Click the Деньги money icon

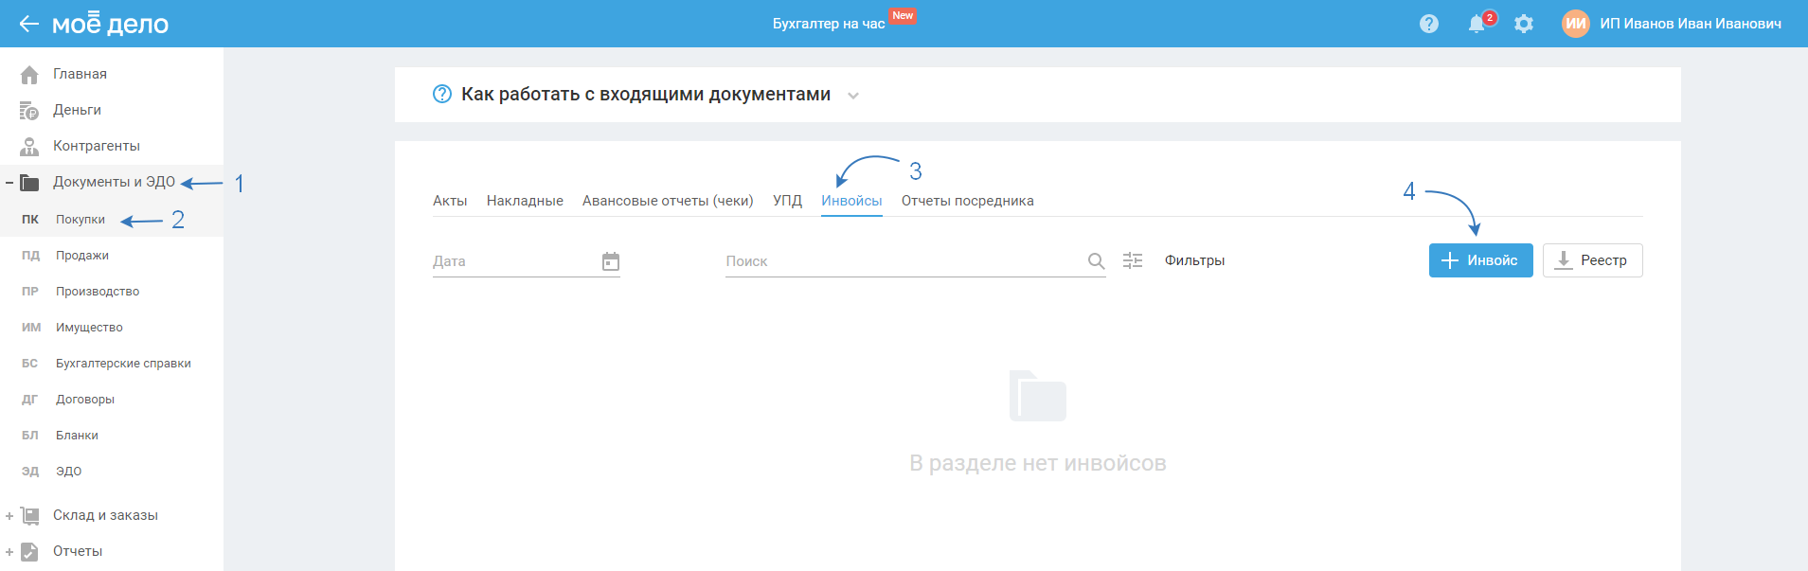(x=29, y=111)
